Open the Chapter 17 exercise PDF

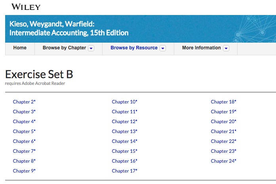[124, 171]
